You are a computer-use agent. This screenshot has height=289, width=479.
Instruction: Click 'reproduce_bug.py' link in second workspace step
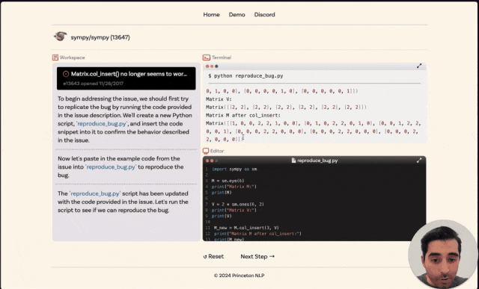click(x=111, y=167)
